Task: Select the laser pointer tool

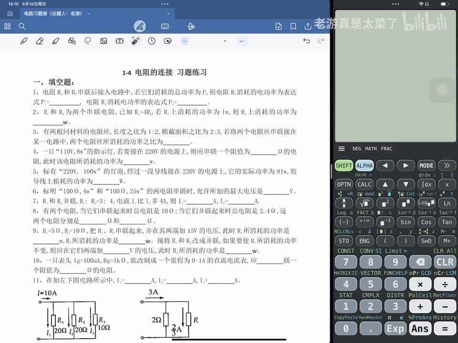Action: pos(135,41)
